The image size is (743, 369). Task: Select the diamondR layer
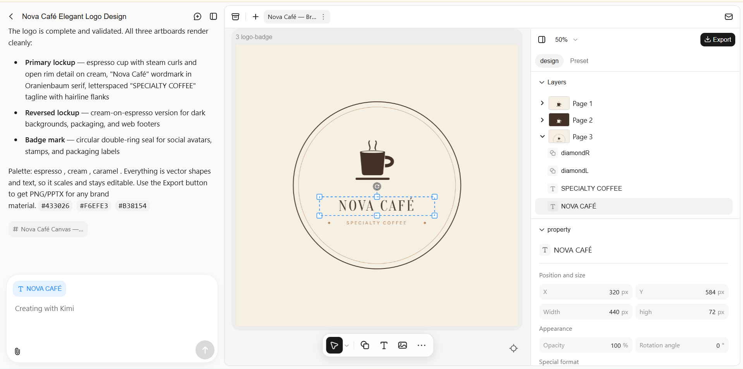(633, 153)
